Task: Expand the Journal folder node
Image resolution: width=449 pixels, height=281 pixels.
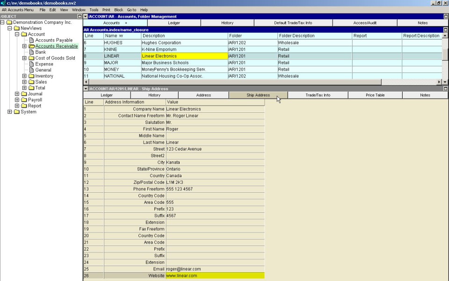Action: click(17, 94)
